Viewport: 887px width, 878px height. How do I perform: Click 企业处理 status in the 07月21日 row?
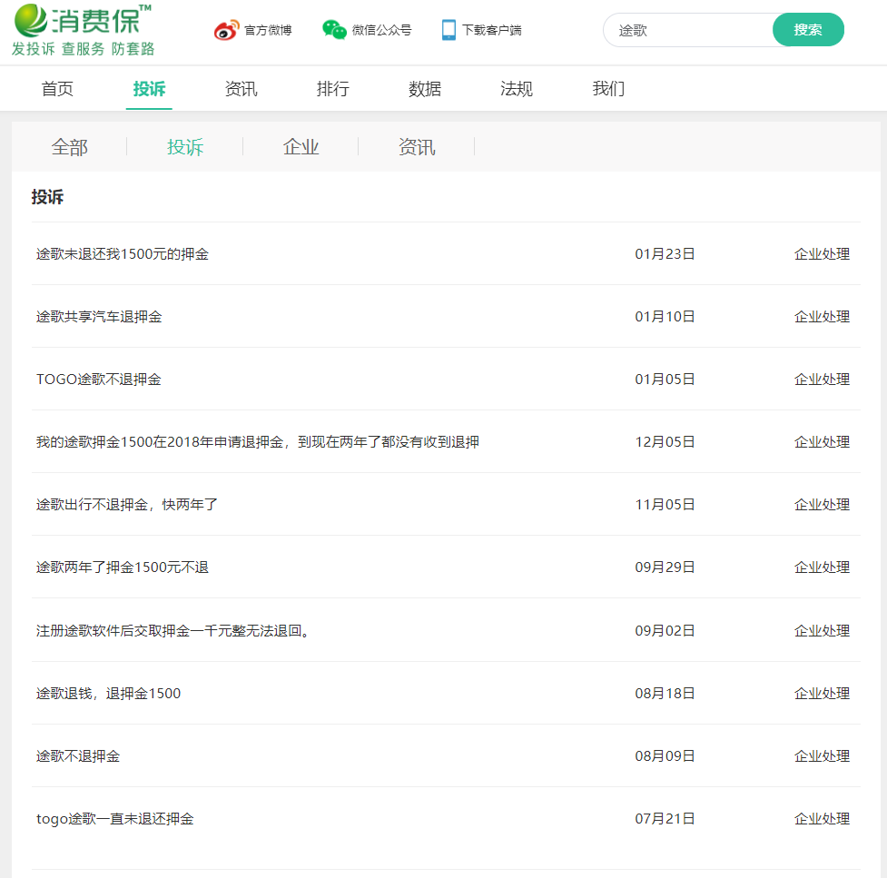point(822,819)
